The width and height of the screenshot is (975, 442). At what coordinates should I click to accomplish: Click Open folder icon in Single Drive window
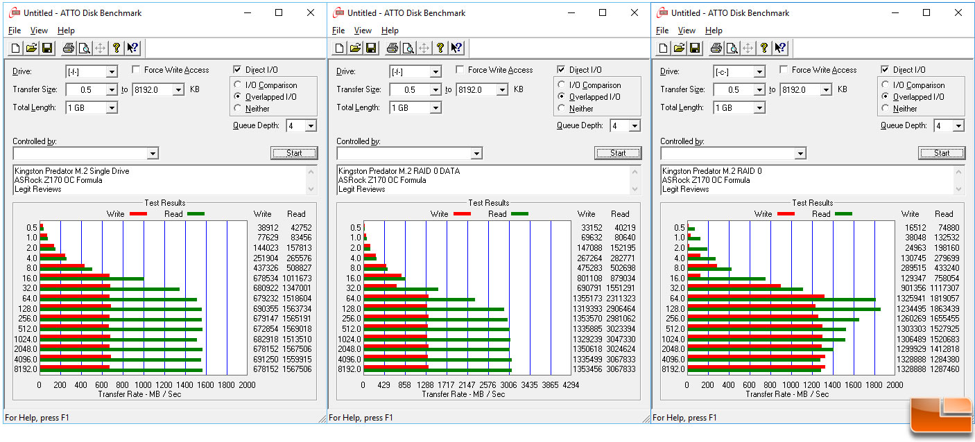31,48
